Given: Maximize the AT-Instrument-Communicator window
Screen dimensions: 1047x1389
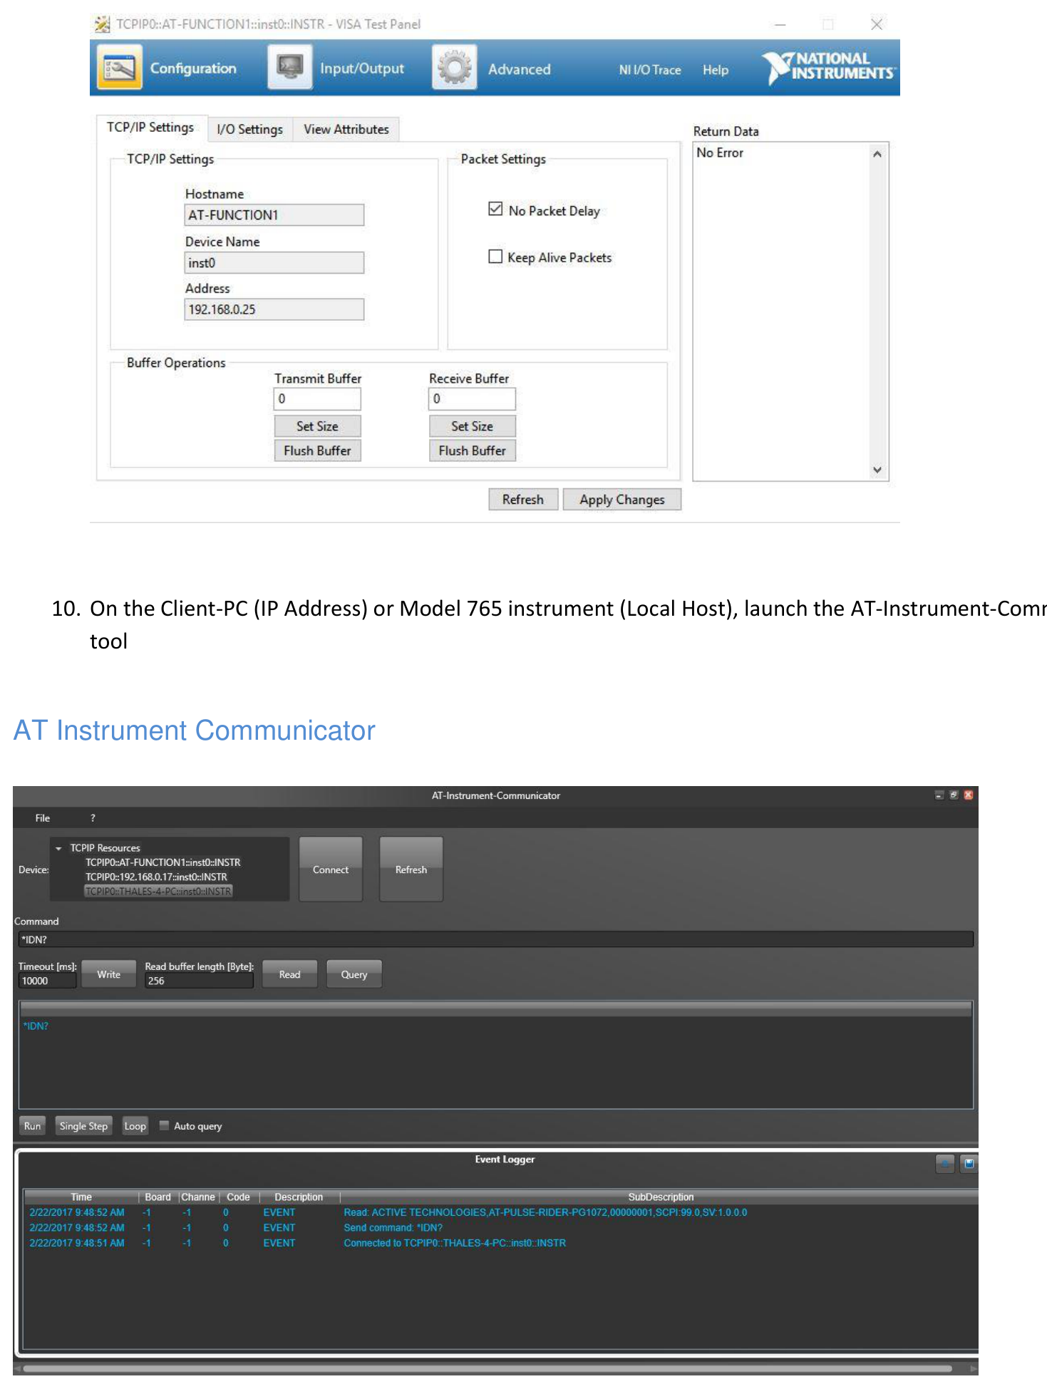Looking at the screenshot, I should click(x=954, y=795).
